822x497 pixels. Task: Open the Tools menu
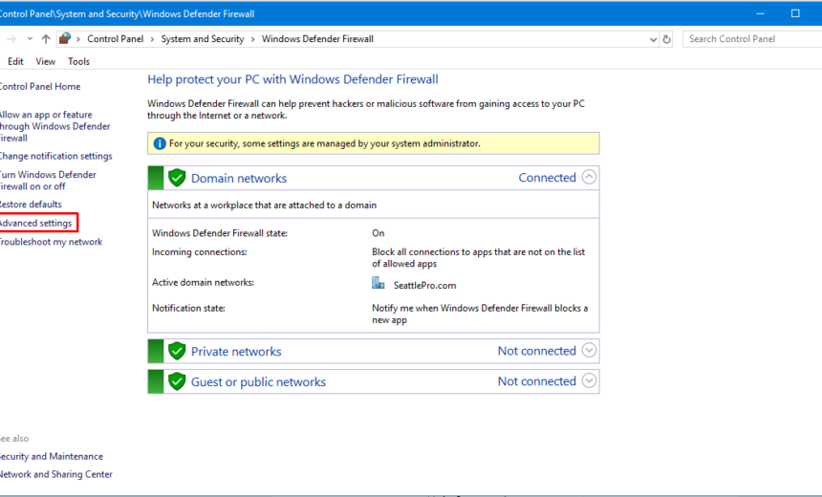click(78, 61)
